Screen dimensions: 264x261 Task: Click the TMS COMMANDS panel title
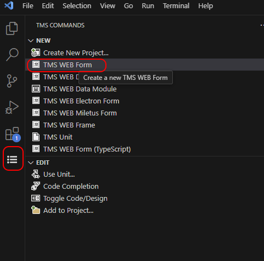[60, 25]
